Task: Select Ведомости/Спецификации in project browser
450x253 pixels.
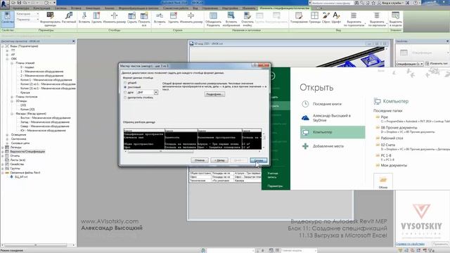Action: 27,152
